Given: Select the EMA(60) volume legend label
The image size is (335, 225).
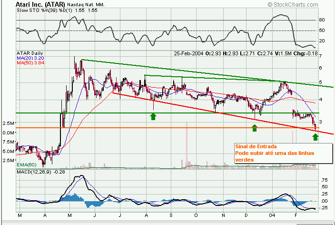Looking at the screenshot, I should [x=27, y=165].
